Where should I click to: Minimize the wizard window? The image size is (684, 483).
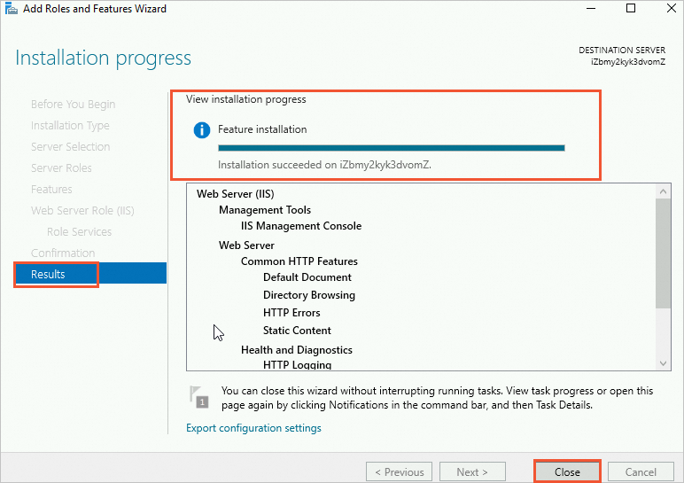click(591, 8)
